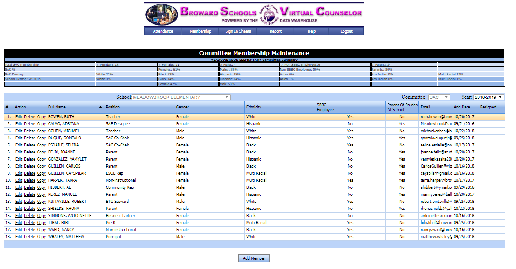Click Copy for BOWEN, RUTH

[x=41, y=117]
